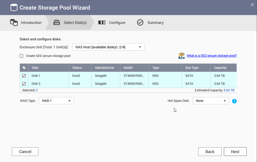Click the storage pool database icon in title bar

pos(14,8)
